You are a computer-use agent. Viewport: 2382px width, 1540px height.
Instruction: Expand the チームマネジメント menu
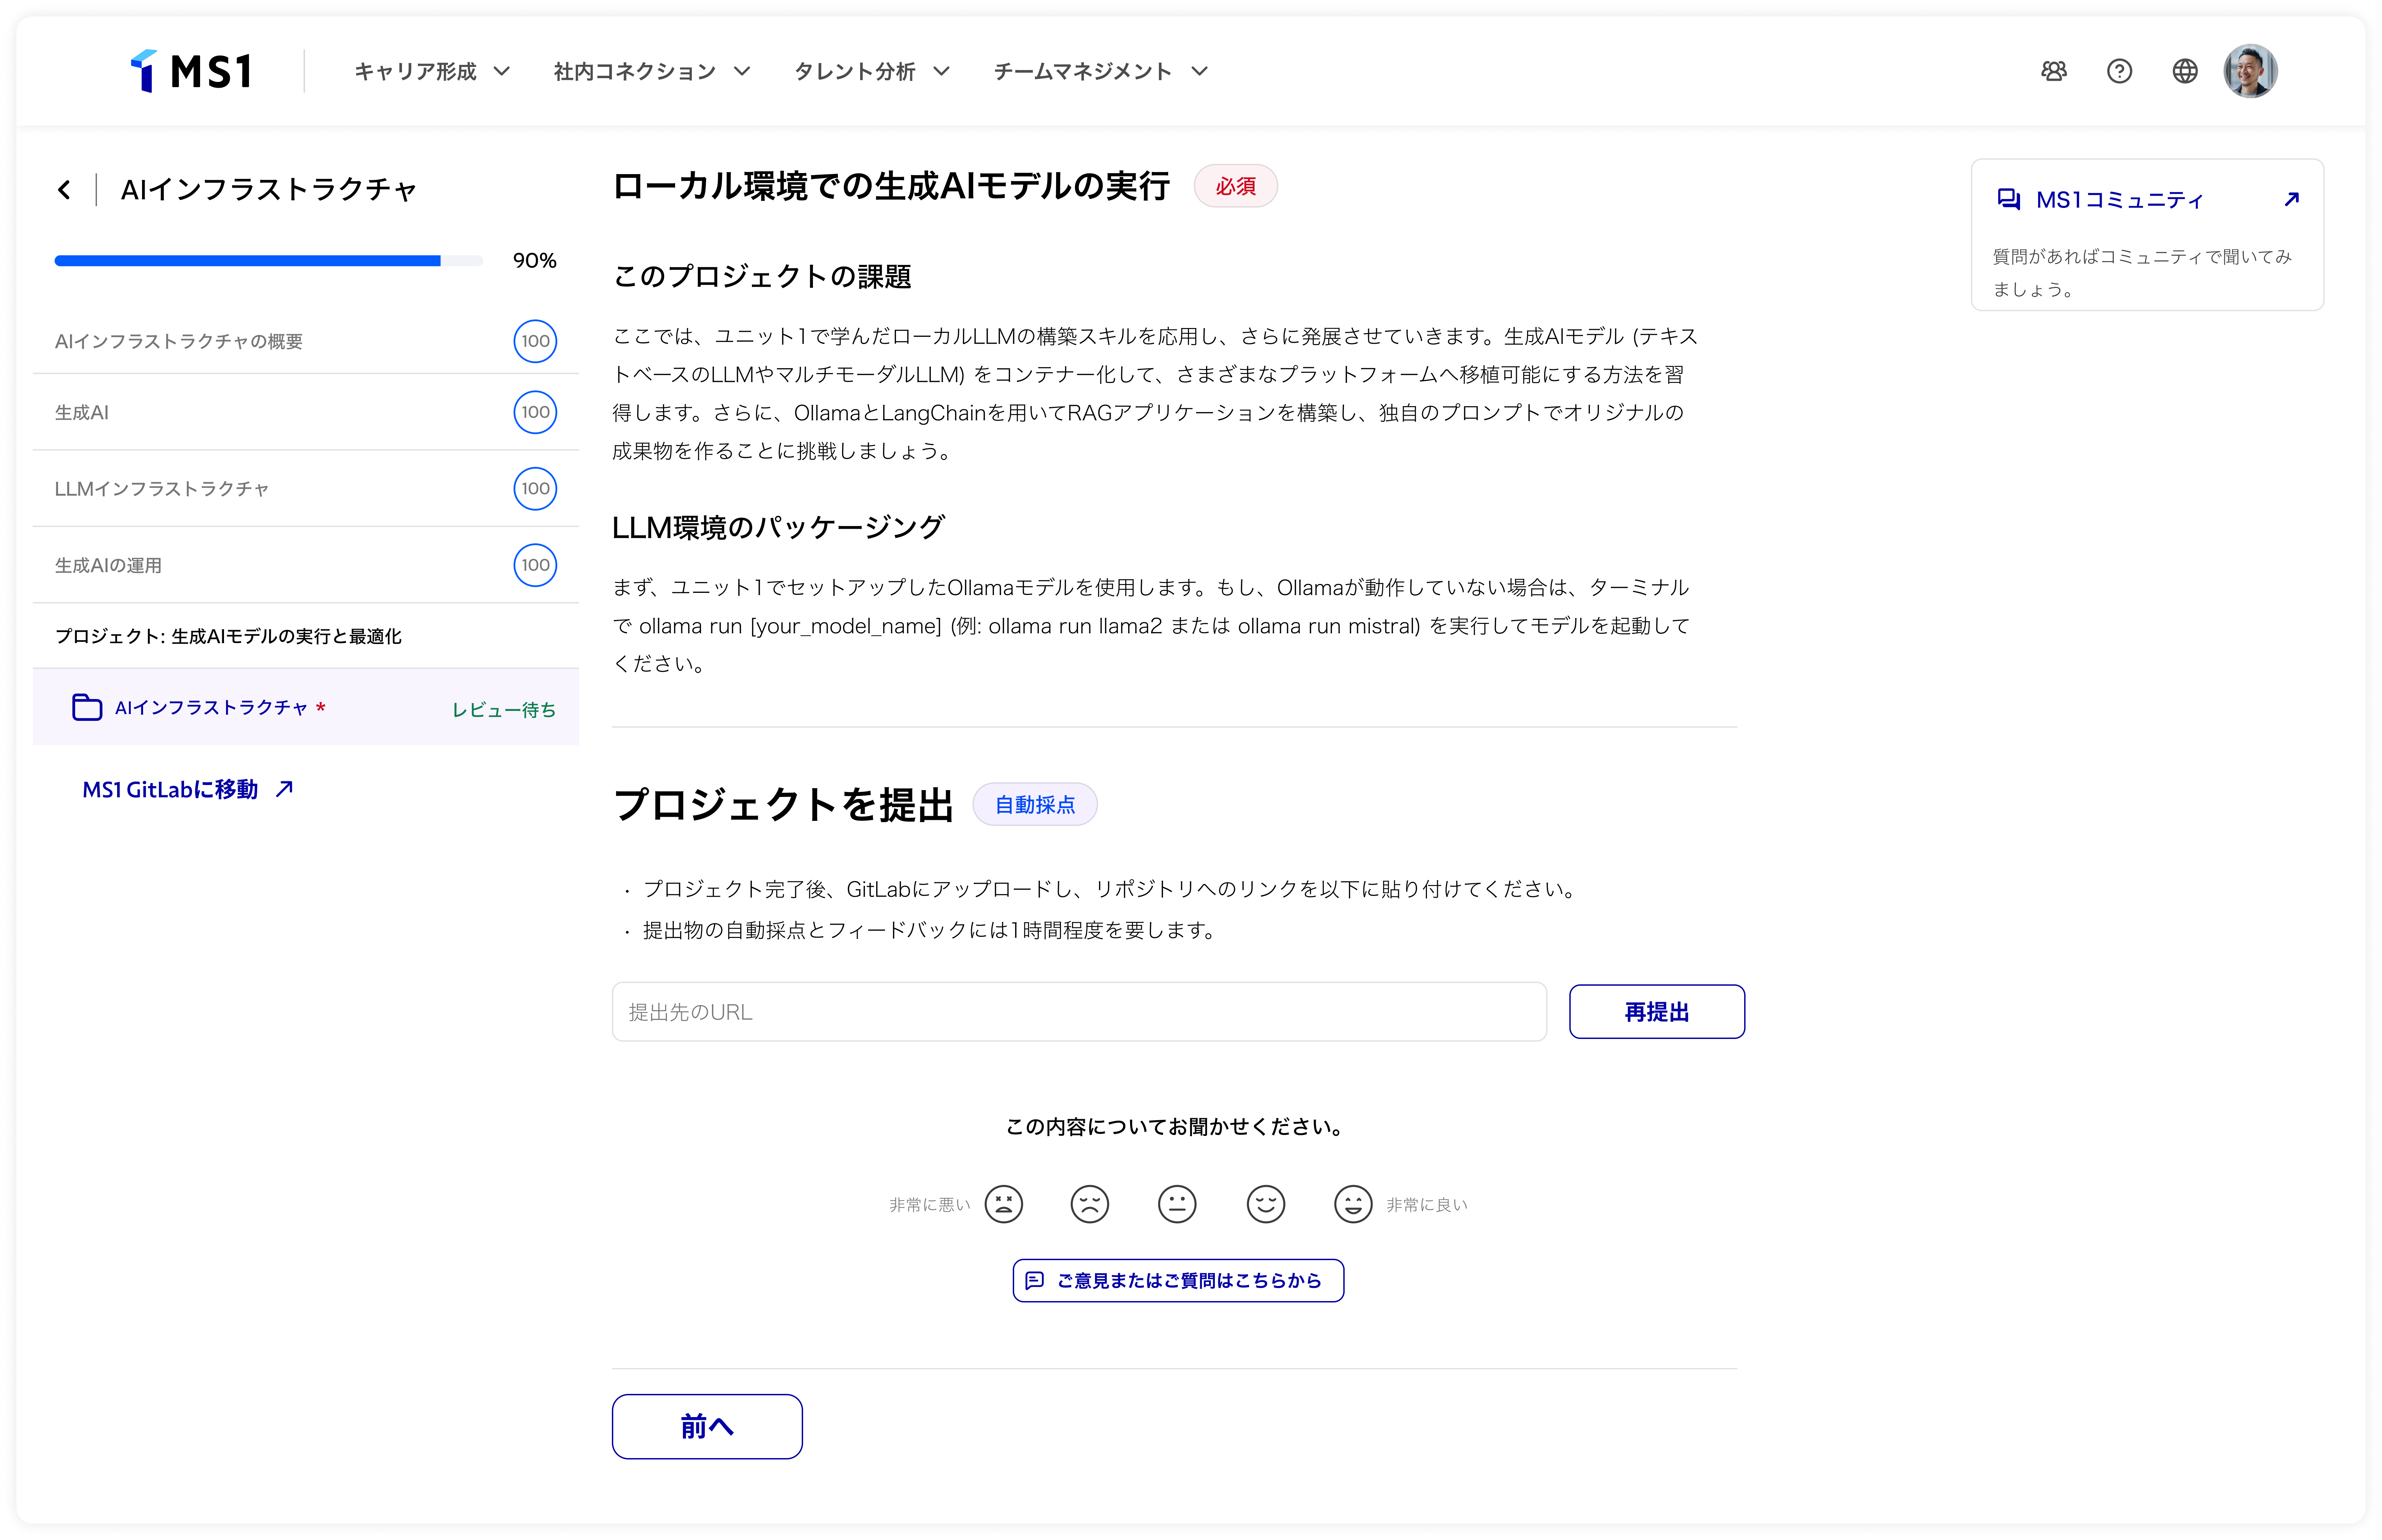pyautogui.click(x=1102, y=71)
